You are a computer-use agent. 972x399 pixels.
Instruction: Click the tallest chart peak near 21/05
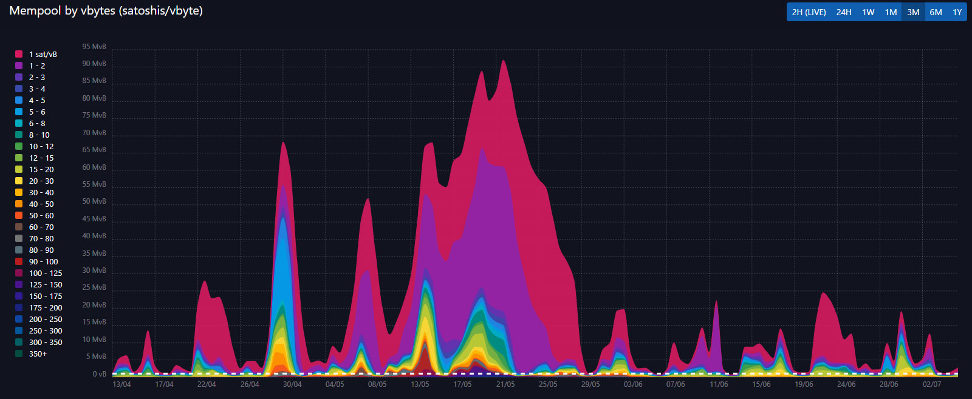[504, 61]
